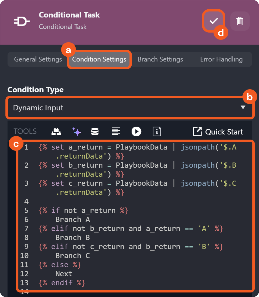Open the AI sparkle assistant tool
259x297 pixels.
(76, 131)
